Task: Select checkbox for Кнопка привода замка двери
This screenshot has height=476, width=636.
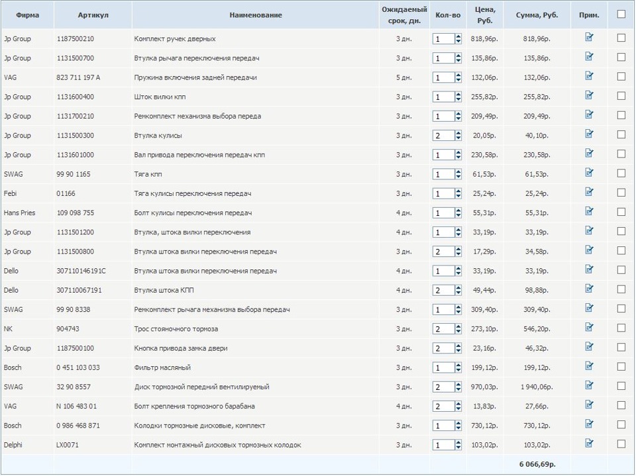Action: 621,347
